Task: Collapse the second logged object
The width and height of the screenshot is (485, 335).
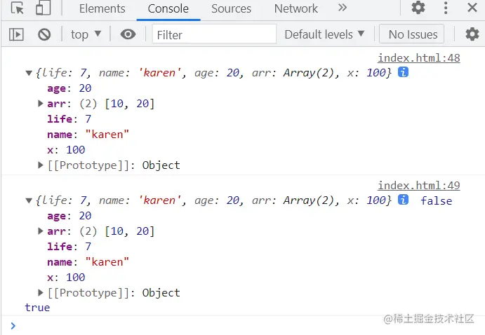Action: [x=29, y=200]
